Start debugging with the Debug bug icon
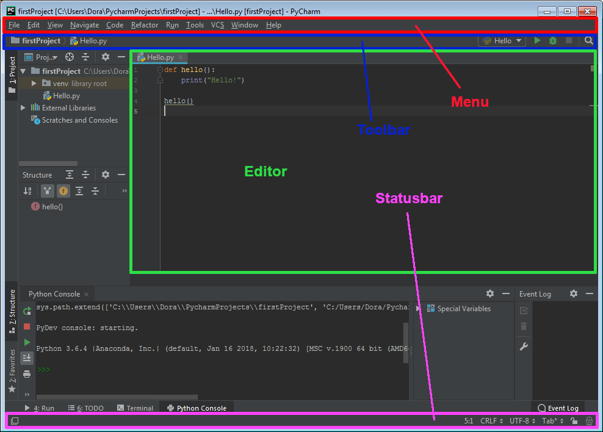 click(x=552, y=40)
